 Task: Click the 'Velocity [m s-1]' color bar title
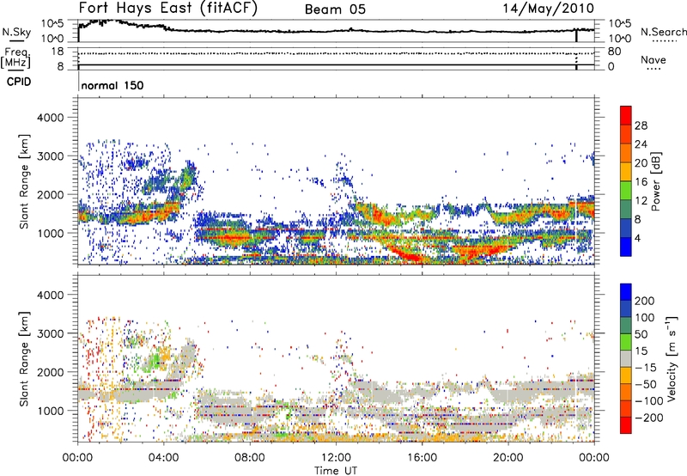pyautogui.click(x=672, y=358)
